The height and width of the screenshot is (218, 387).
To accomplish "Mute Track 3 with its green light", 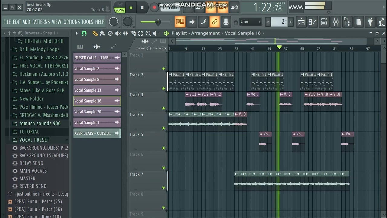I will 164,108.
